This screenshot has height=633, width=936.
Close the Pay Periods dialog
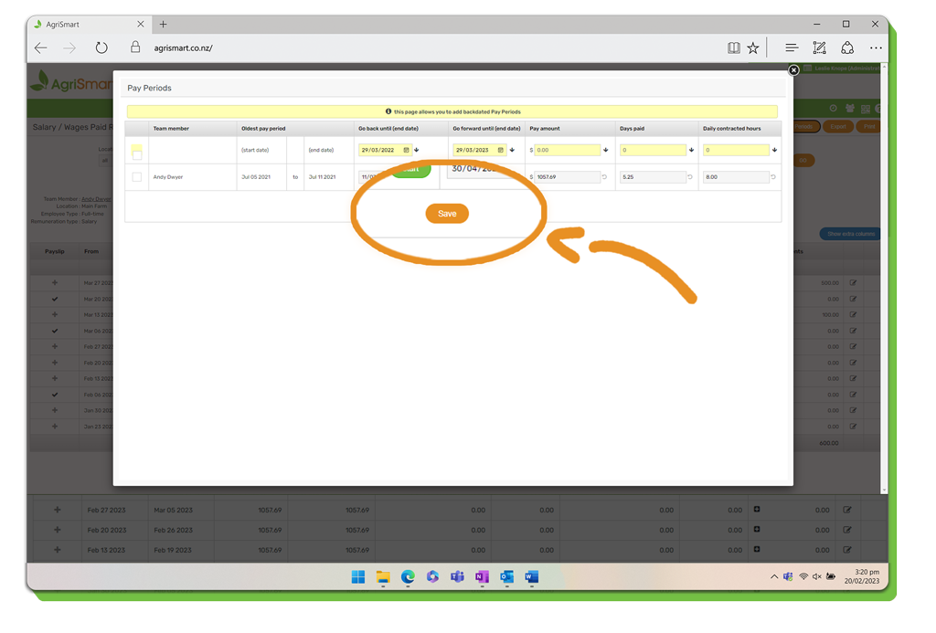pos(793,70)
